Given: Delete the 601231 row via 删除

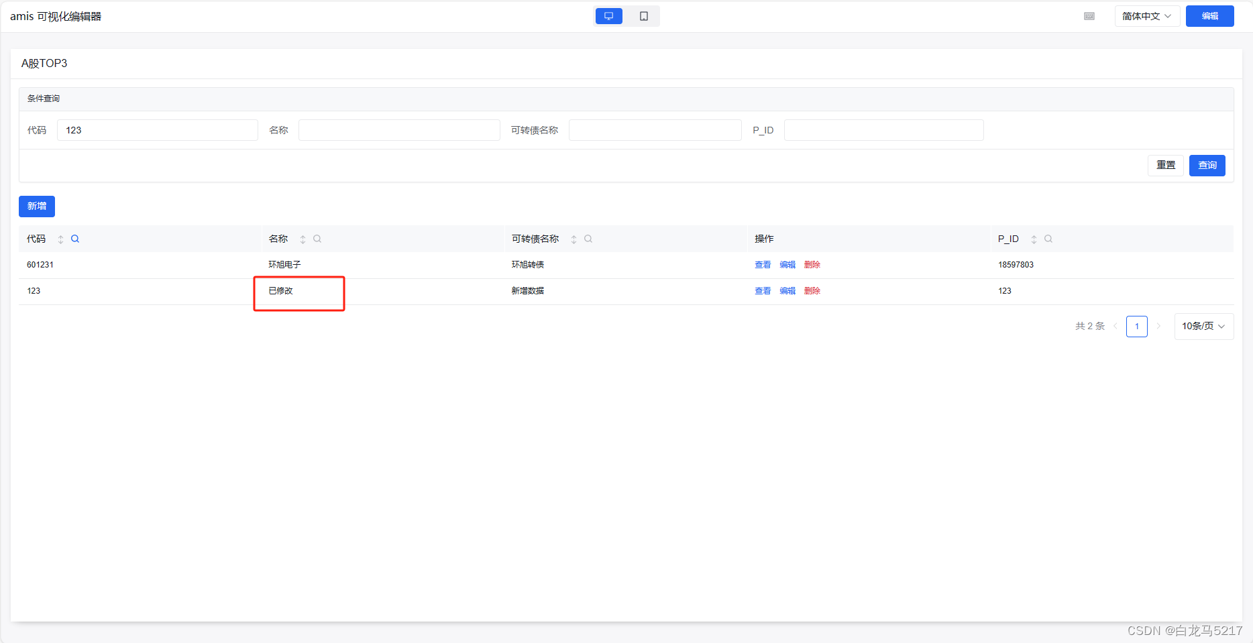Looking at the screenshot, I should 812,265.
